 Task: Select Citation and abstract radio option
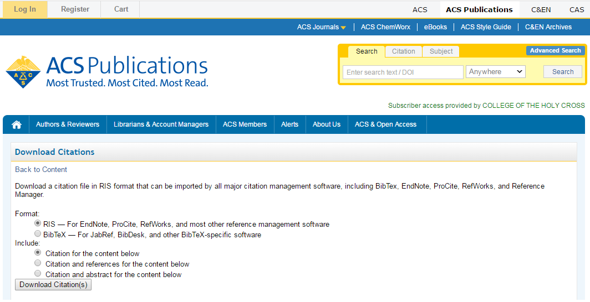coord(38,273)
